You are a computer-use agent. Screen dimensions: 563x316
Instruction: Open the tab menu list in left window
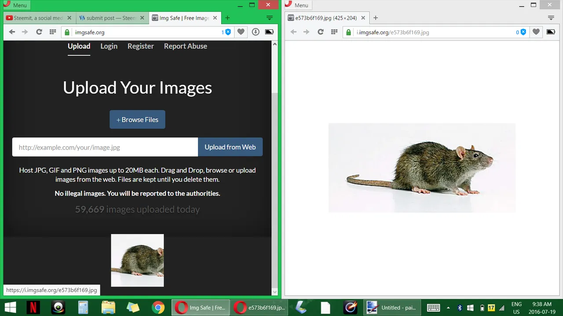coord(270,18)
